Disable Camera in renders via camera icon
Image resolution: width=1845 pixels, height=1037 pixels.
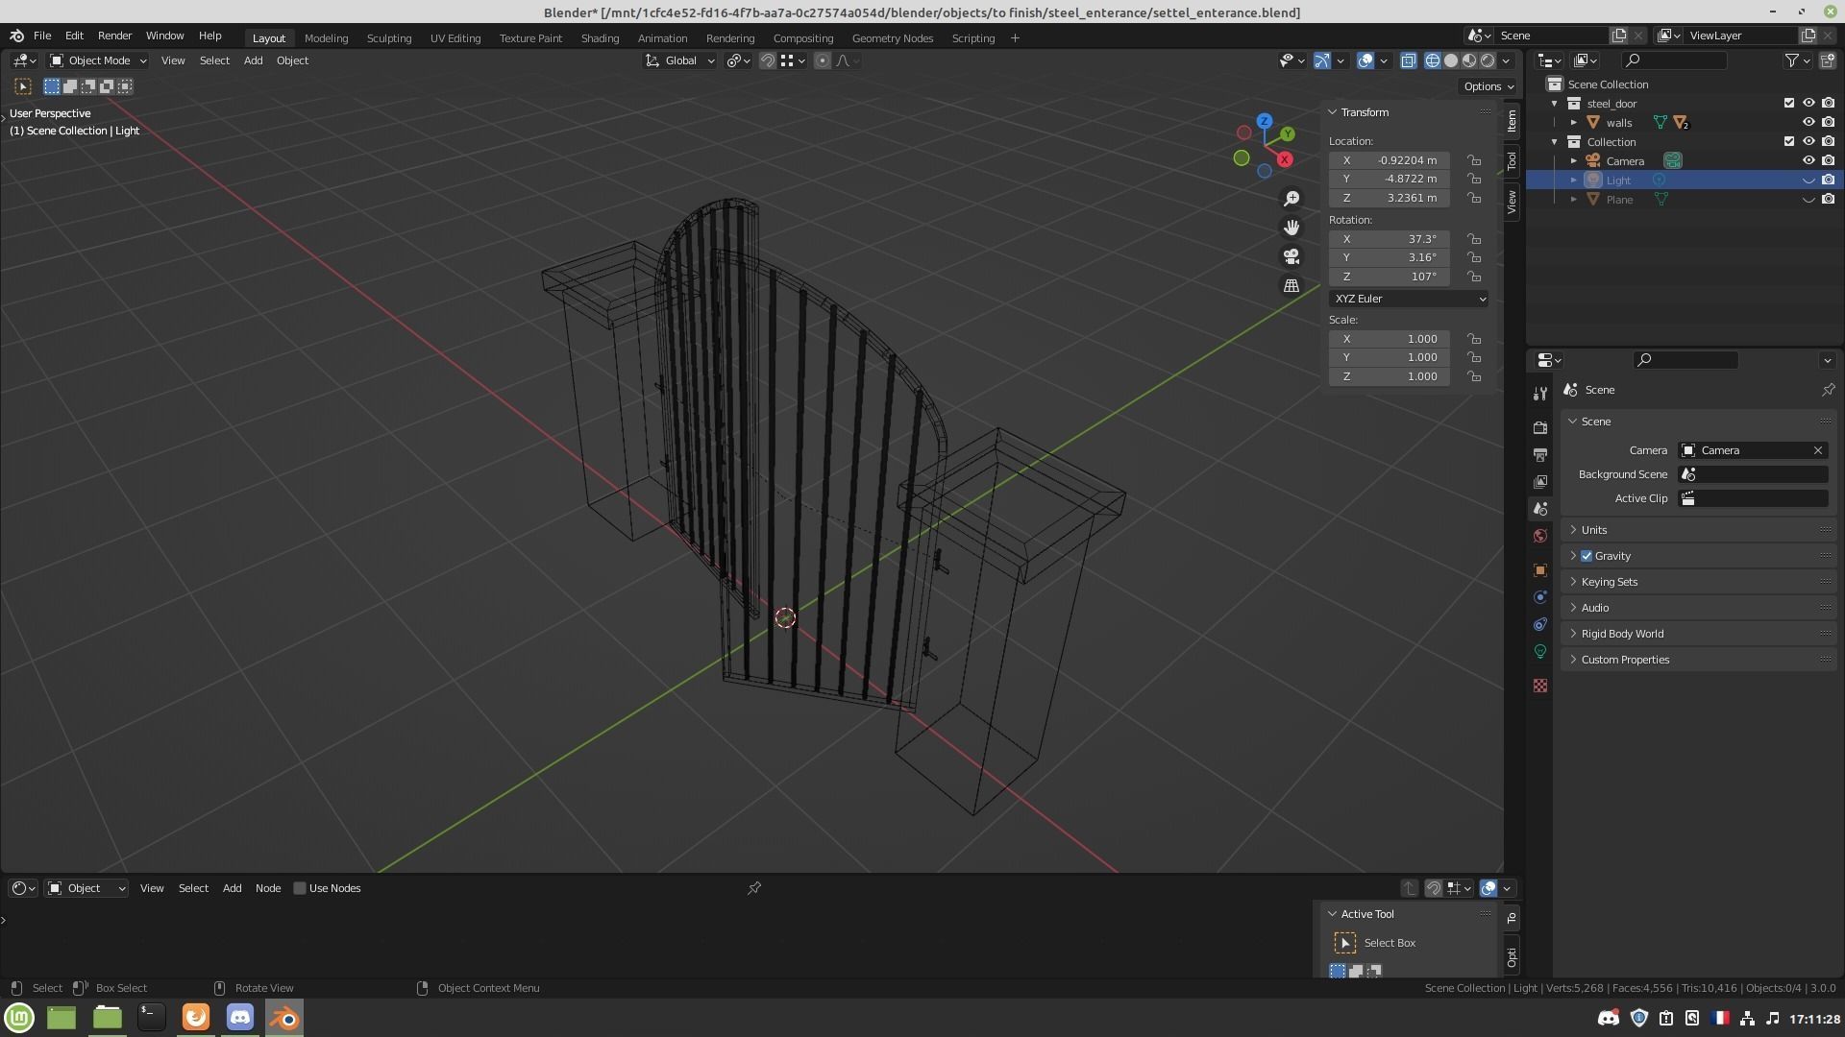point(1828,160)
